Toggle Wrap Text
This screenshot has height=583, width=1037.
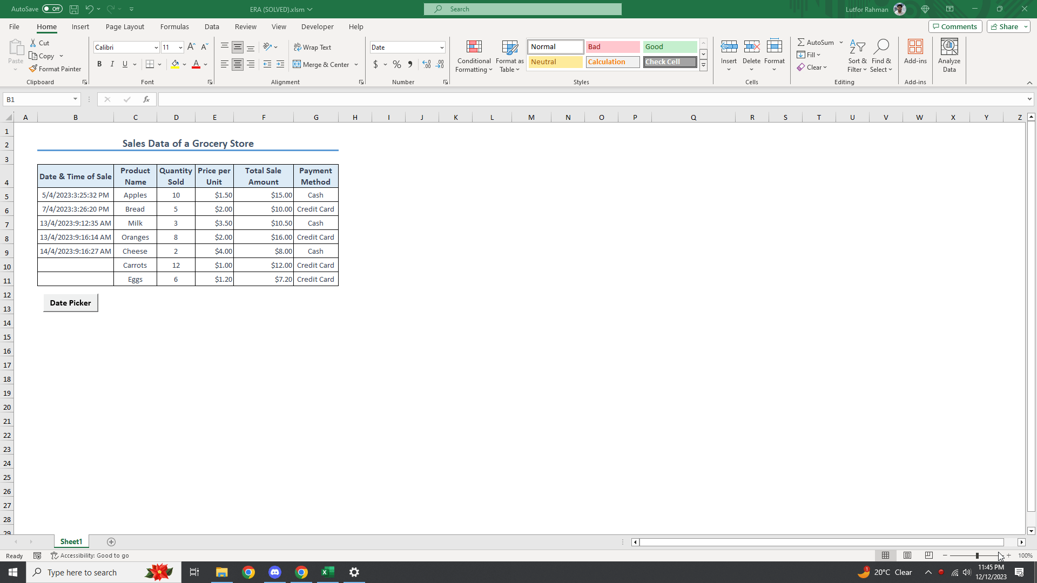pos(312,48)
